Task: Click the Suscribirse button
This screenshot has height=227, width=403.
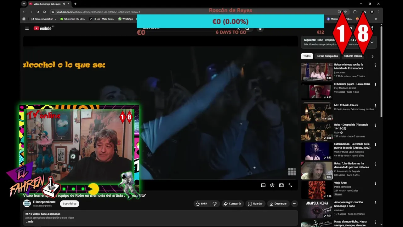Action: coord(70,204)
